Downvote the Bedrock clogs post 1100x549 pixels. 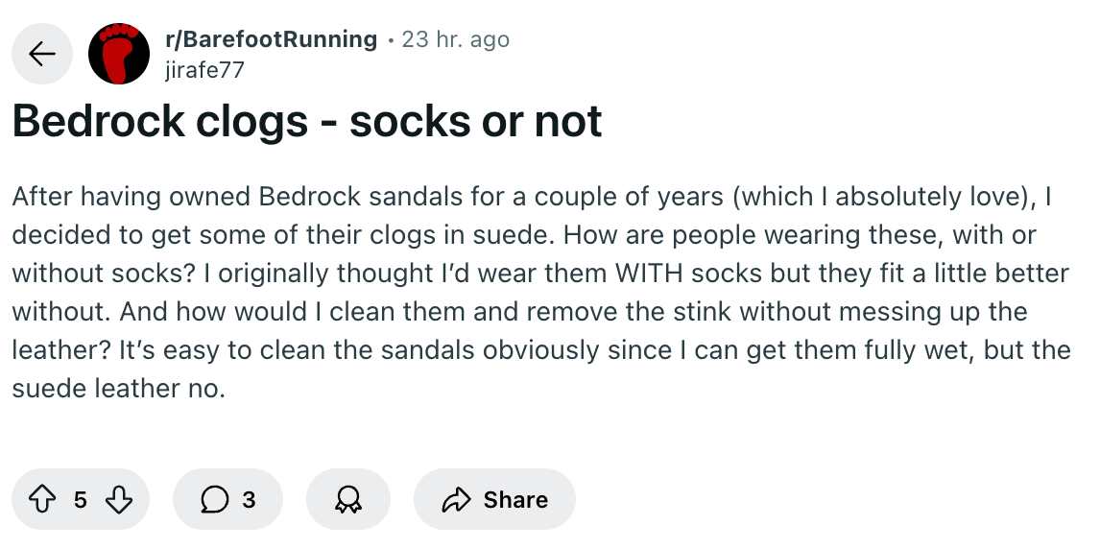click(119, 499)
